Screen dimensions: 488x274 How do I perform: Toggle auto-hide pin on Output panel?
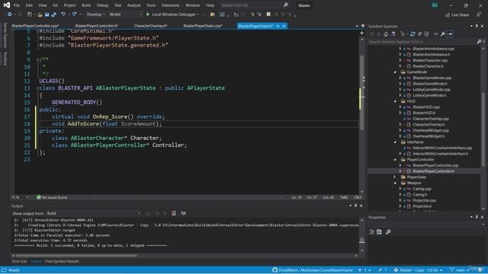tap(356, 205)
